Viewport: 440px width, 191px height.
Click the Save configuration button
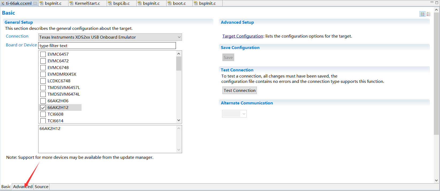(x=228, y=57)
